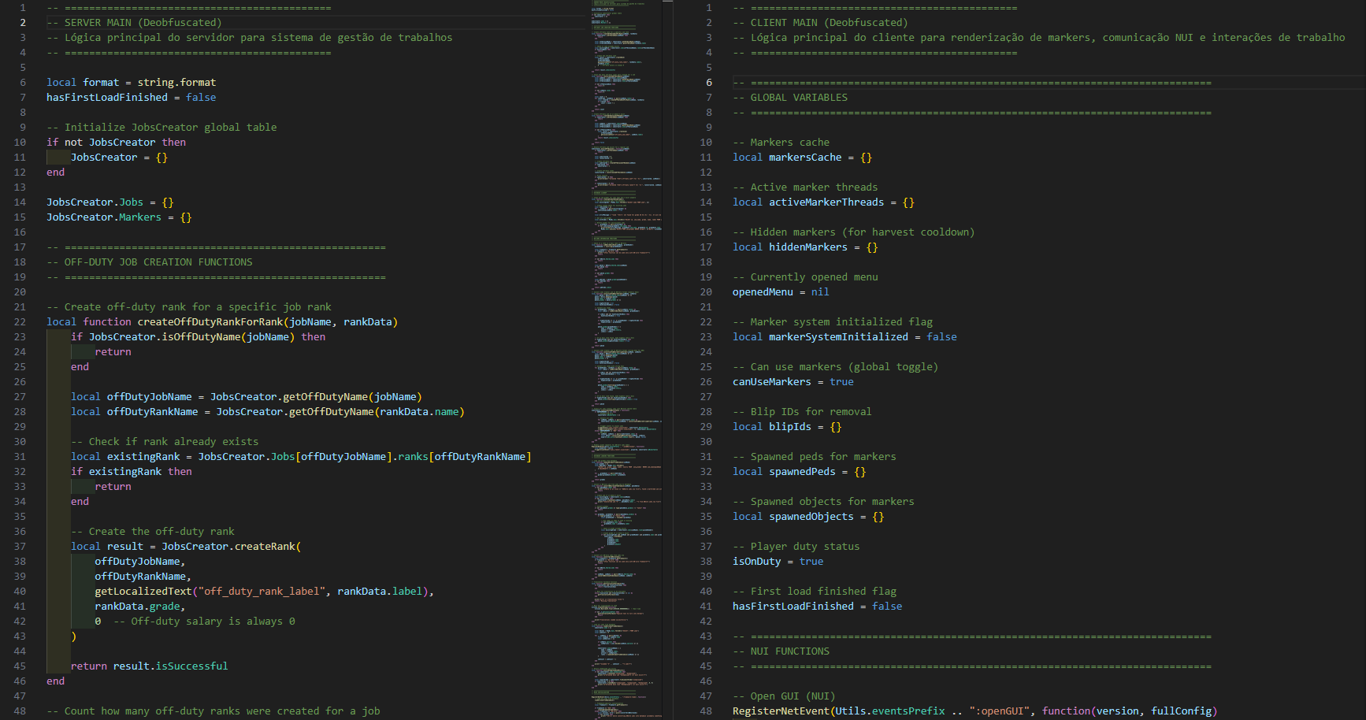Click the "Marker system initialized flag" comment
The height and width of the screenshot is (720, 1366).
[x=833, y=322]
